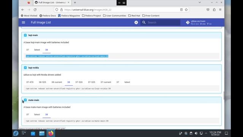Select the latest tab under lxqt-main
The image size is (243, 137).
[37, 50]
